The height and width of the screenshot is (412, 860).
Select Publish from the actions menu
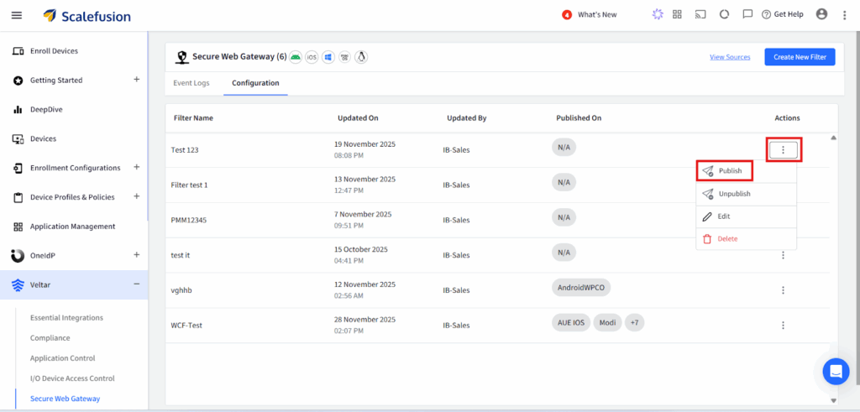[x=729, y=171]
